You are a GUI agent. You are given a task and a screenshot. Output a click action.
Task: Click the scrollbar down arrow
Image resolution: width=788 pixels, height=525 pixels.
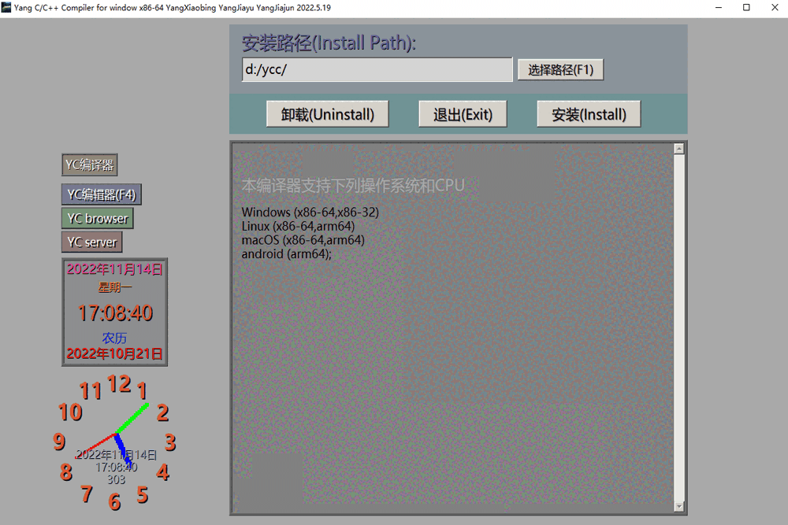(x=679, y=506)
